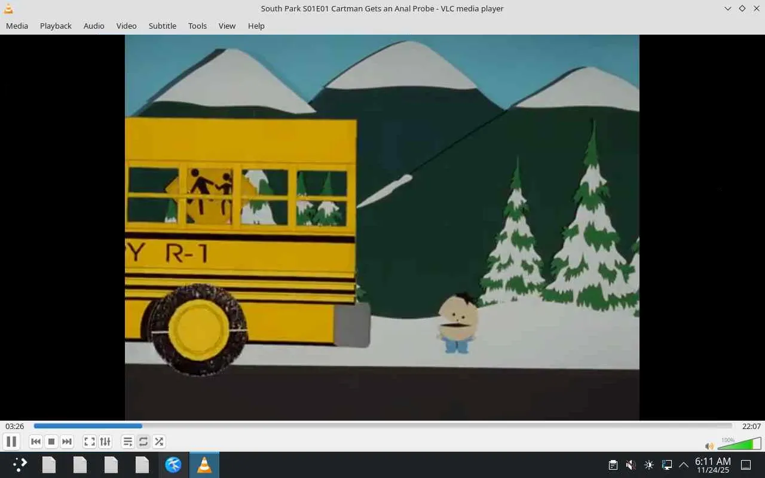Open the Subtitle menu
Viewport: 765px width, 478px height.
[162, 26]
